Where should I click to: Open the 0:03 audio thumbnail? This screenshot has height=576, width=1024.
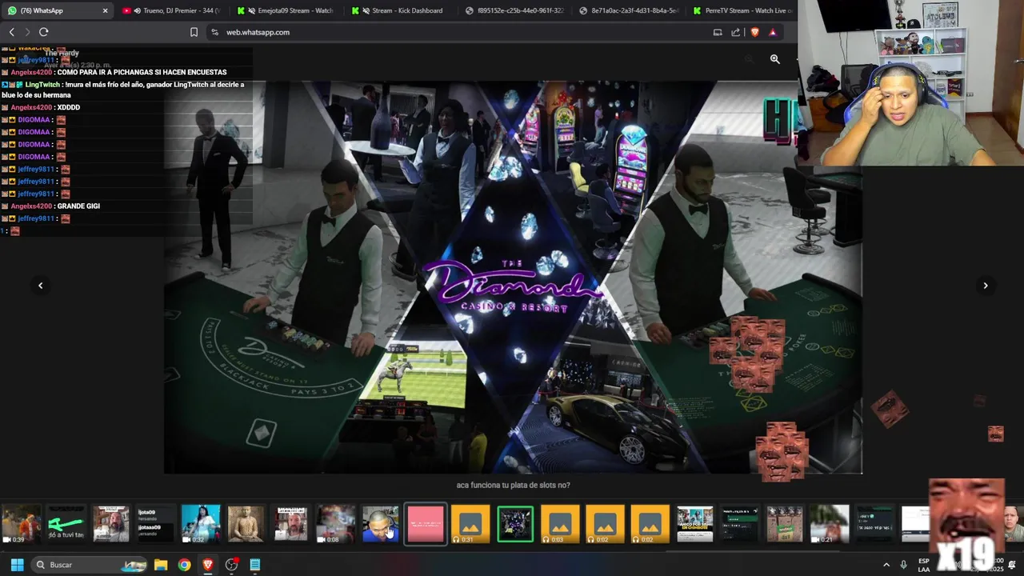[x=560, y=524]
